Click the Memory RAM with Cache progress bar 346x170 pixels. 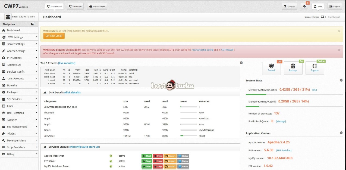[294, 95]
